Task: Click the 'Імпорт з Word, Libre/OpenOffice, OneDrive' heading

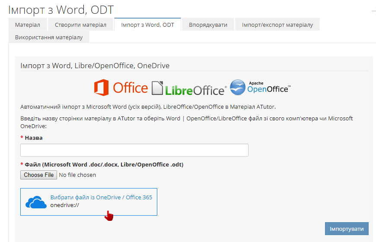Action: pos(95,66)
